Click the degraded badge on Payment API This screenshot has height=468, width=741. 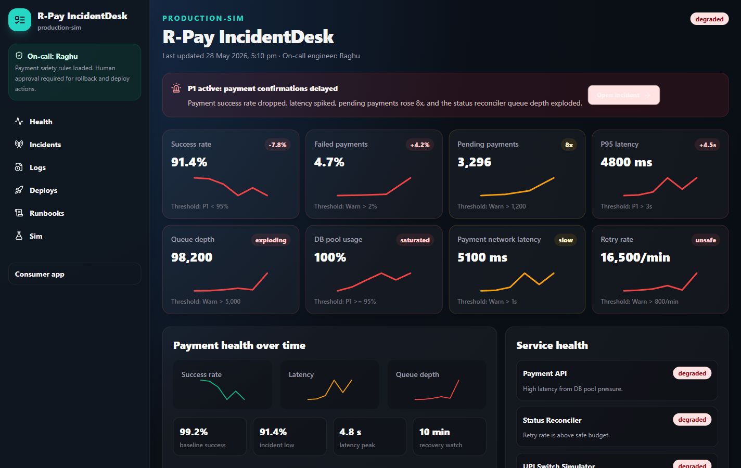tap(692, 373)
